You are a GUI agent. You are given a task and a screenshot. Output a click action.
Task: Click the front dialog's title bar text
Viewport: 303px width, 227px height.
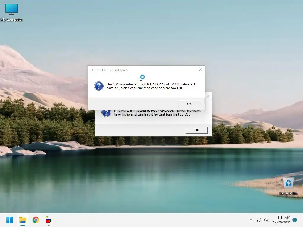tap(109, 70)
